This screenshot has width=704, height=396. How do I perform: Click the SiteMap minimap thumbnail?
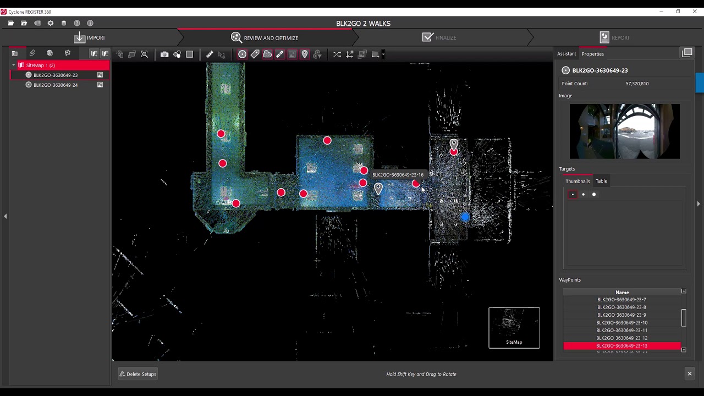tap(514, 328)
